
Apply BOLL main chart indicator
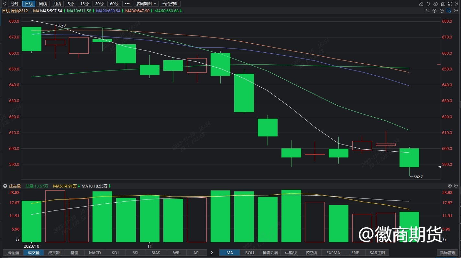[x=250, y=253]
